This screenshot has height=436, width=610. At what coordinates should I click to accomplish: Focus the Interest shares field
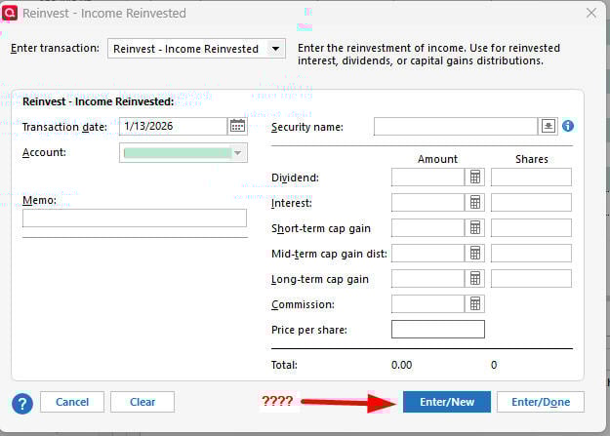point(531,202)
